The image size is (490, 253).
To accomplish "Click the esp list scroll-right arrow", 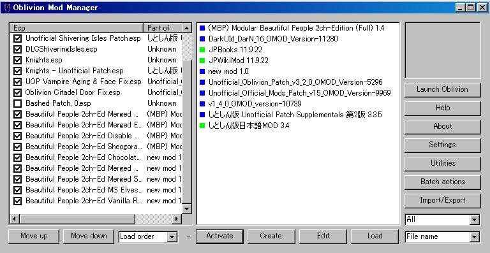I will click(177, 219).
